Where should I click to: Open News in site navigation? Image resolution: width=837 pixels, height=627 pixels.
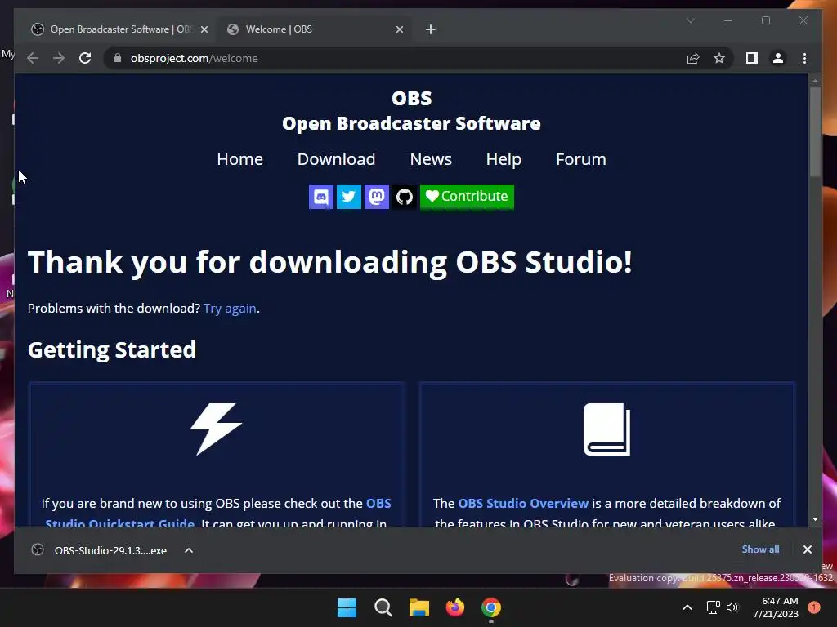point(431,159)
